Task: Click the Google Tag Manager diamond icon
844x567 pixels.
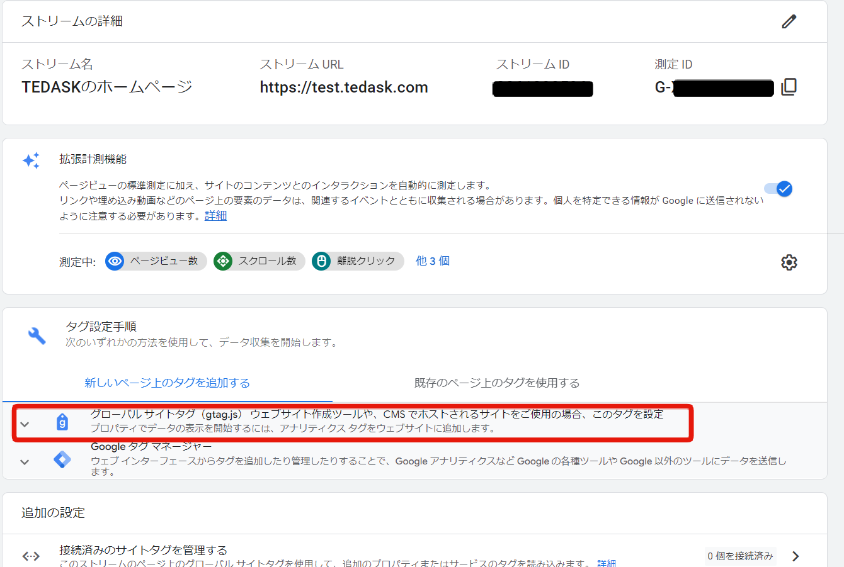Action: [62, 460]
